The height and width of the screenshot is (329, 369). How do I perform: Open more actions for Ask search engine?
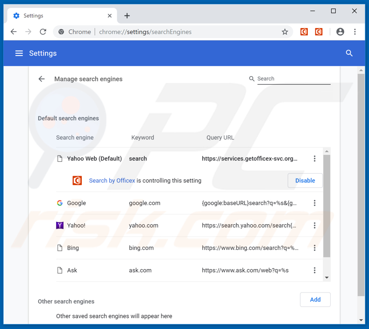click(x=314, y=270)
